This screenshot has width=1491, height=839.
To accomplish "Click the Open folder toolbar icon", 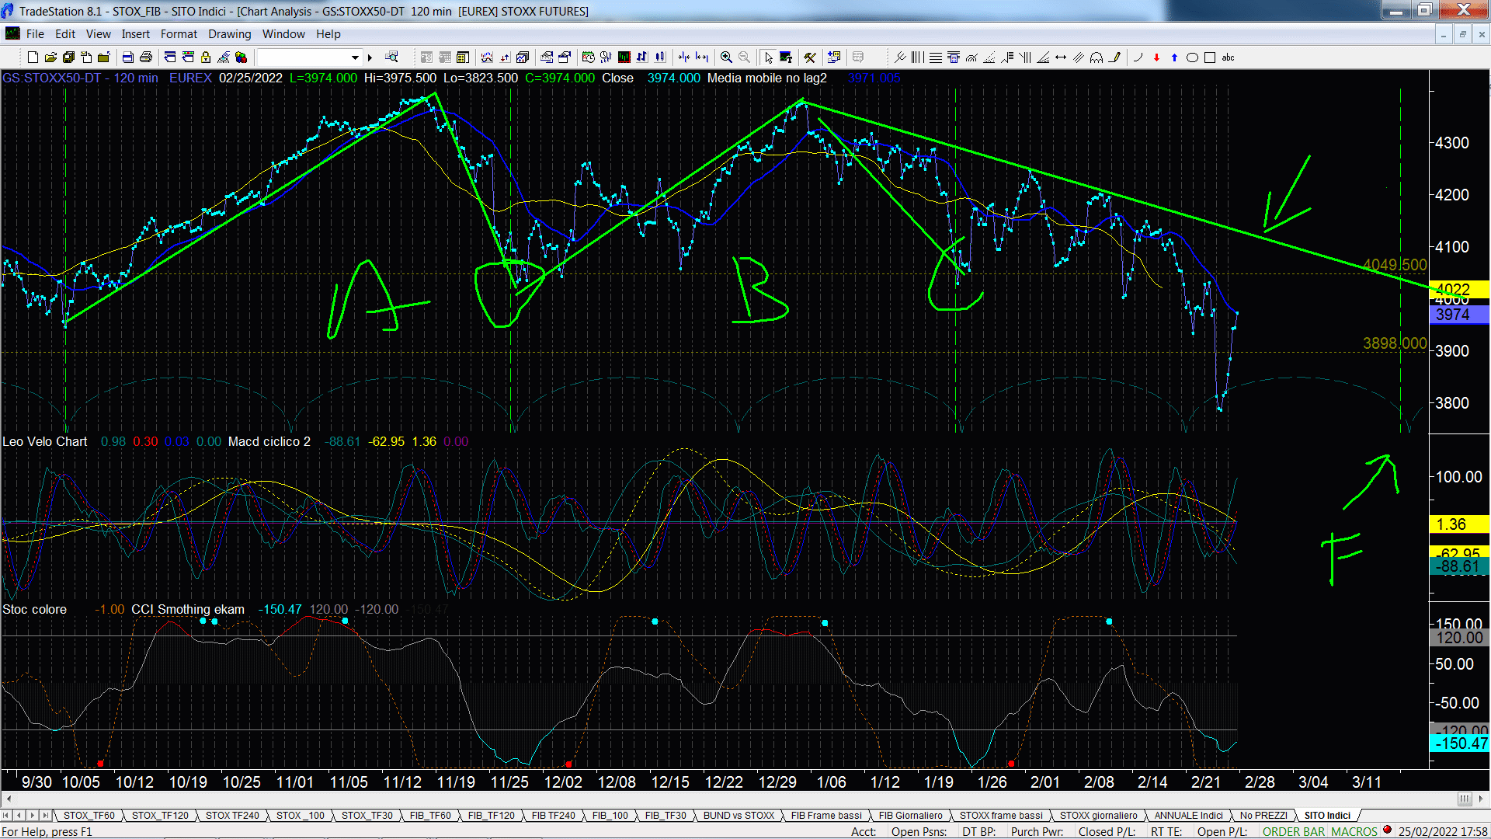I will pyautogui.click(x=50, y=57).
